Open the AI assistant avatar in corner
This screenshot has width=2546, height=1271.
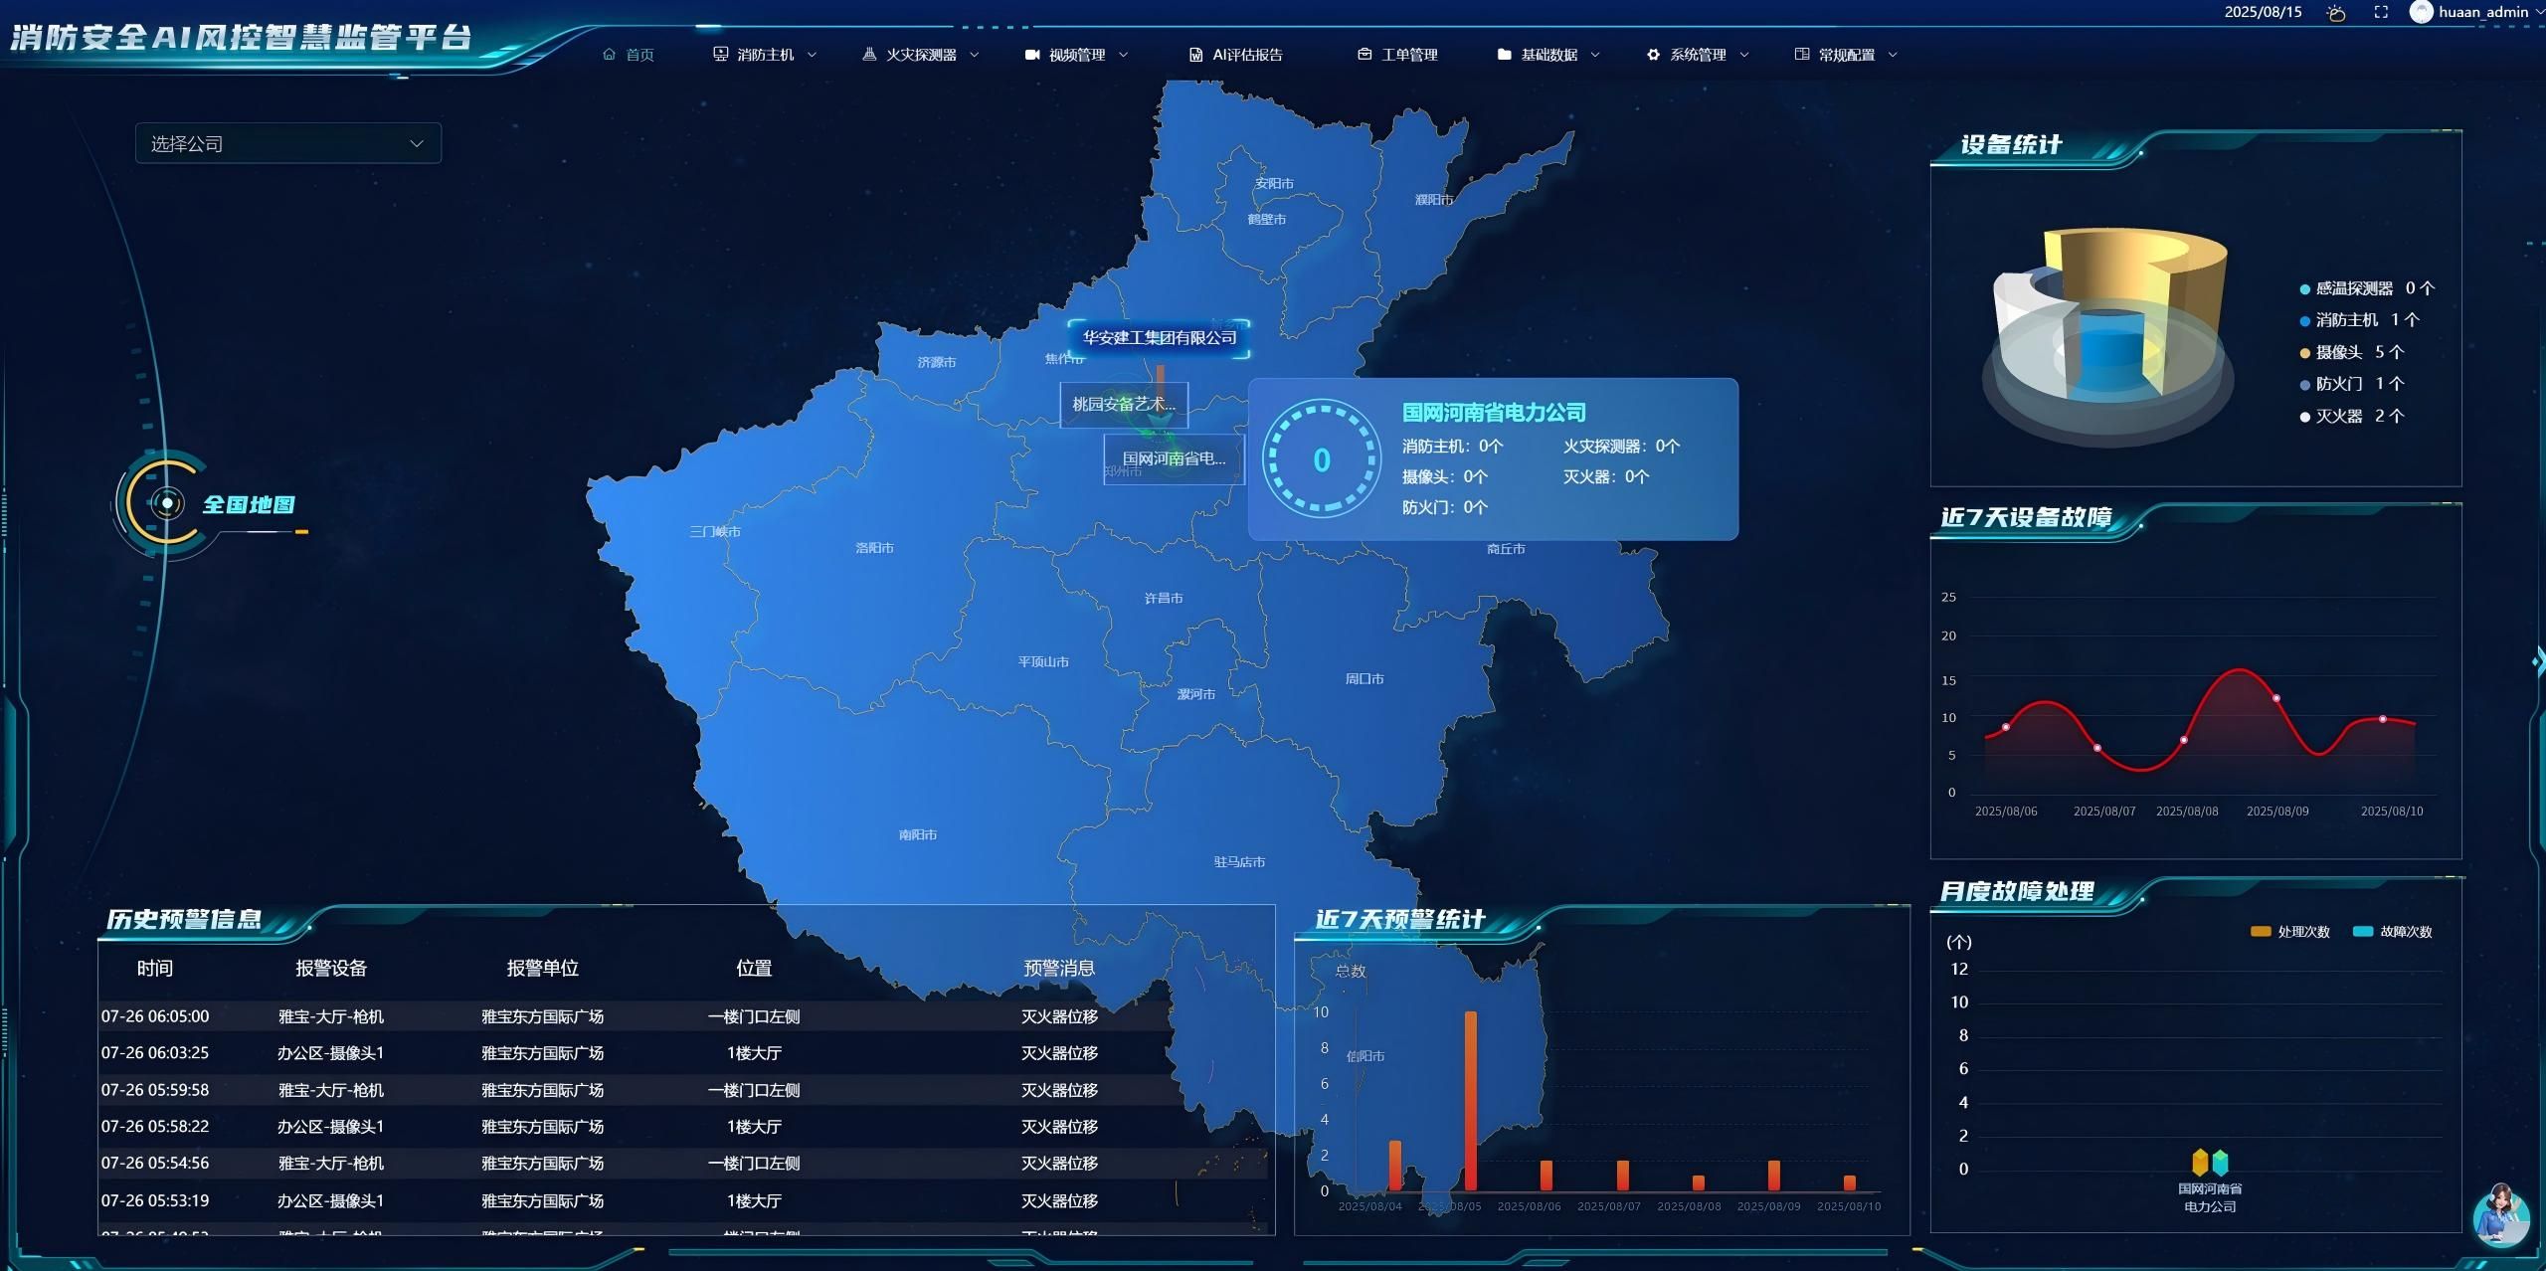coord(2500,1214)
